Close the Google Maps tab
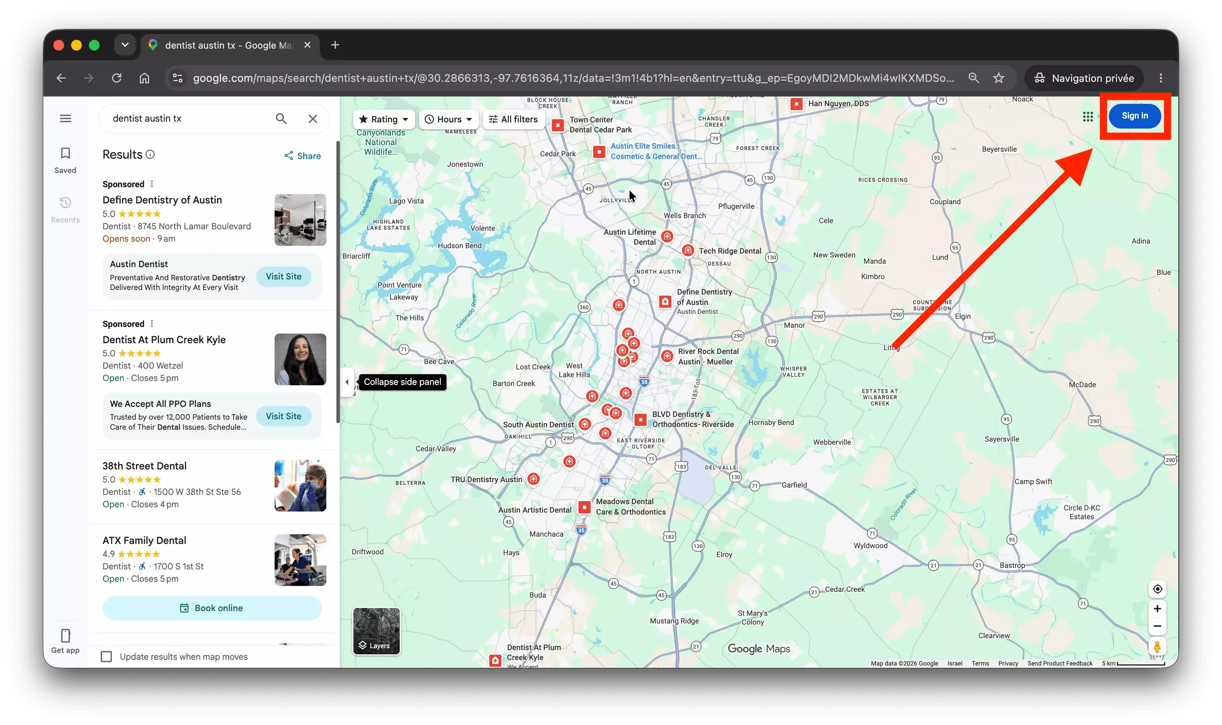Image resolution: width=1222 pixels, height=725 pixels. point(307,45)
